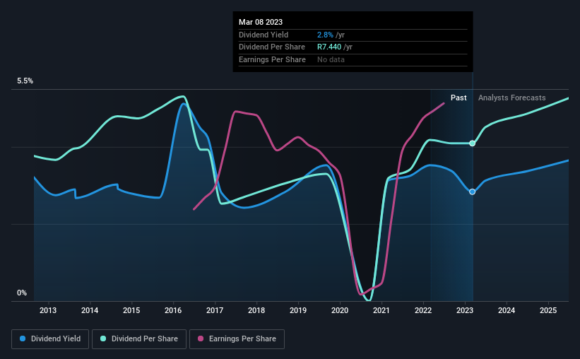
Task: Click the 2013 x-axis label
Action: click(48, 310)
